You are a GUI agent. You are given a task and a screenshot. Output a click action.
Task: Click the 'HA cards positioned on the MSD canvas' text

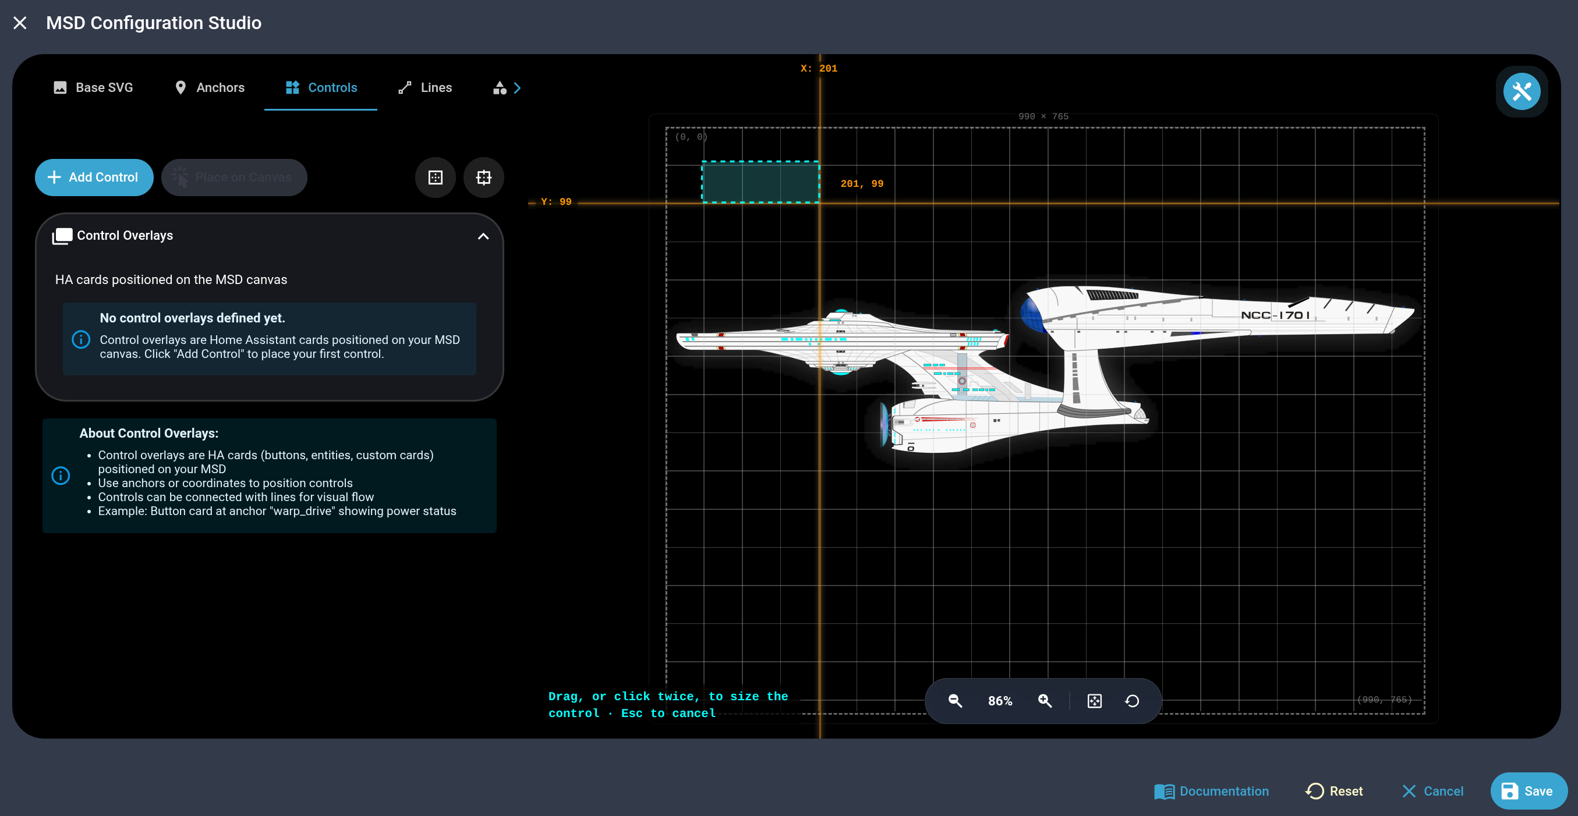[x=171, y=280]
